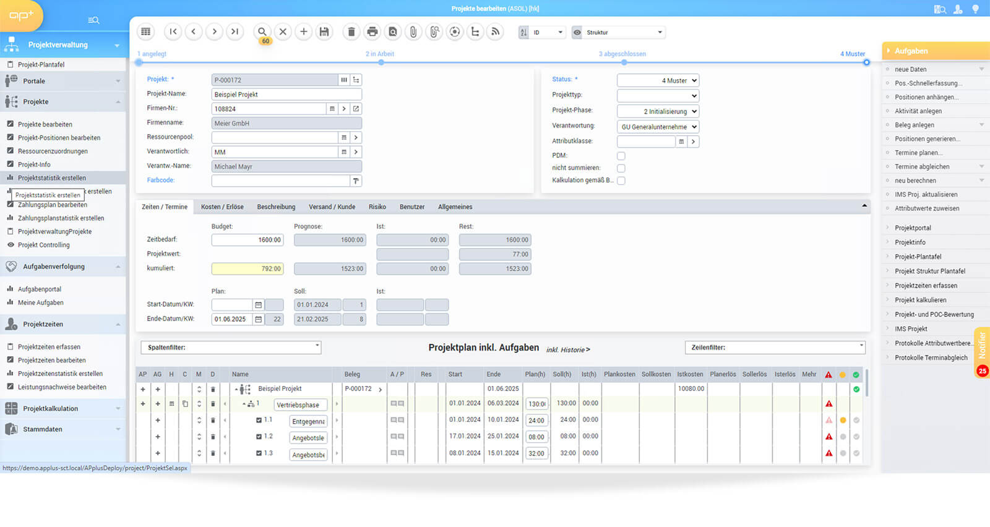Open the Status dropdown showing '4 Muster'
990x527 pixels.
[658, 80]
